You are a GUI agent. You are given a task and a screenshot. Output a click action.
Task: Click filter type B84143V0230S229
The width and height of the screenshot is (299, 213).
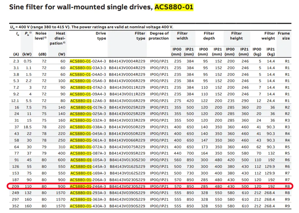(x=128, y=186)
